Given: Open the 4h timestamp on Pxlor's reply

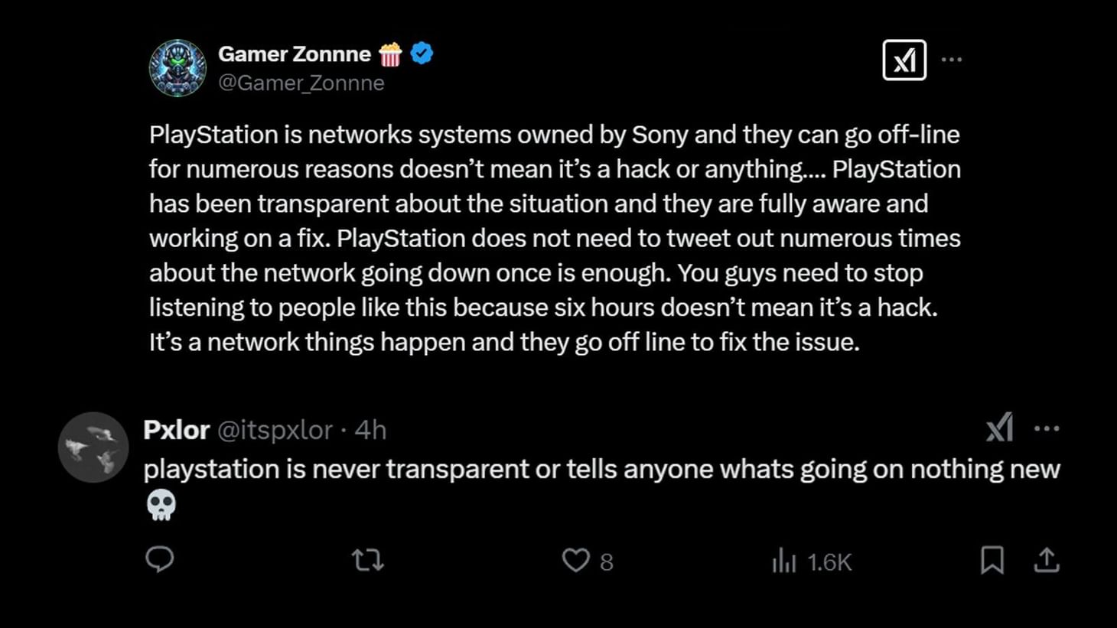Looking at the screenshot, I should coord(373,430).
